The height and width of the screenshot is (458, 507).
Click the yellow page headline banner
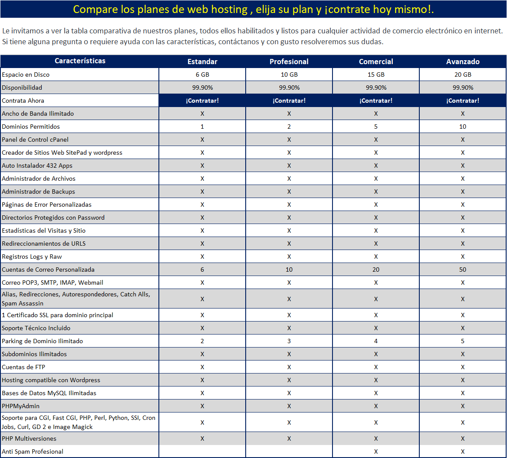click(x=253, y=9)
